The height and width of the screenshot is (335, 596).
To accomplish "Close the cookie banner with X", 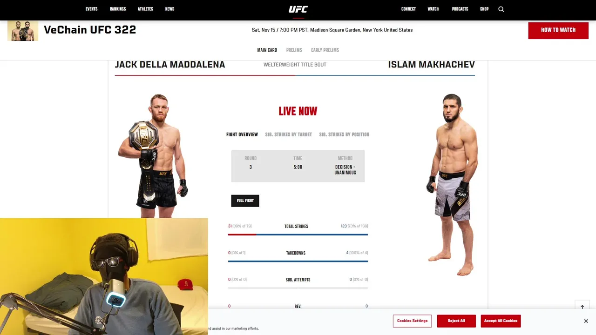I will 586,321.
